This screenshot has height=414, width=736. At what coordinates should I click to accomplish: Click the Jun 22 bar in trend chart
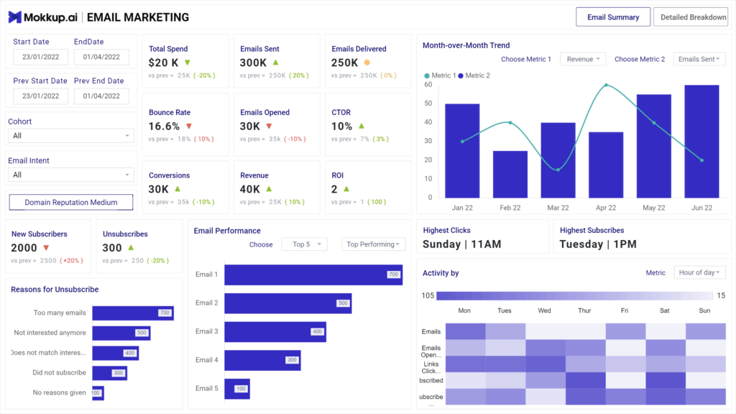701,141
